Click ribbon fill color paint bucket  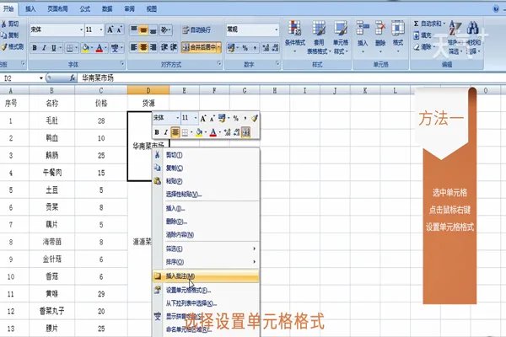[85, 48]
